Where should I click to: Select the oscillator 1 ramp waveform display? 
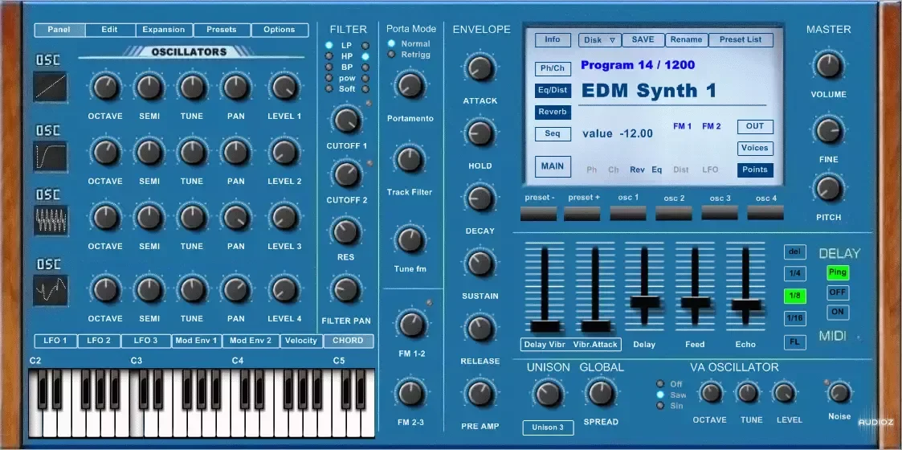point(50,87)
